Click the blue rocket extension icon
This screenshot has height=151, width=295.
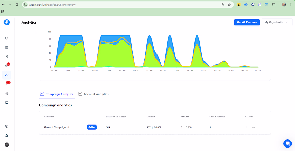click(x=253, y=5)
